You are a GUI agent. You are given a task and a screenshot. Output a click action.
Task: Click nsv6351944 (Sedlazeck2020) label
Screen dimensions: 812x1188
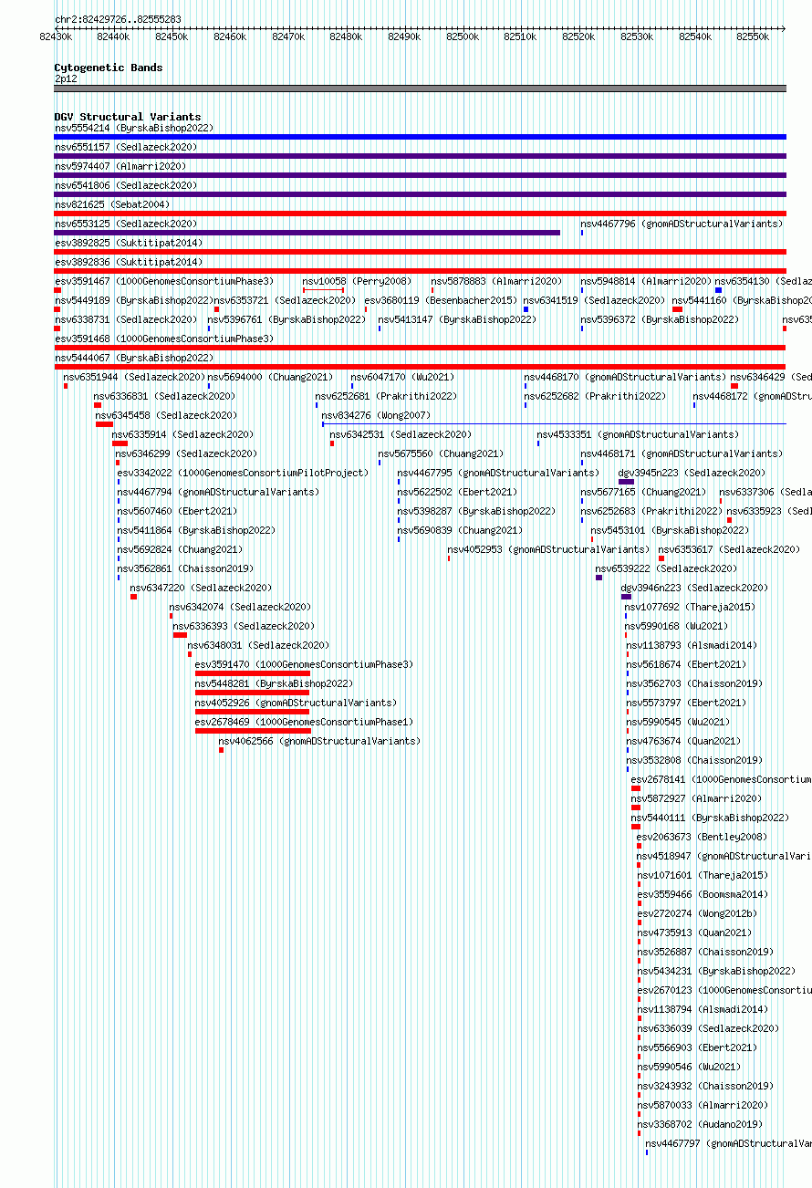click(134, 378)
